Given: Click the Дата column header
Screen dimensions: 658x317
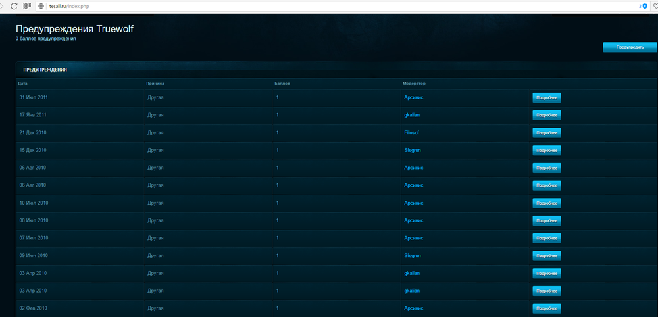Looking at the screenshot, I should click(22, 84).
